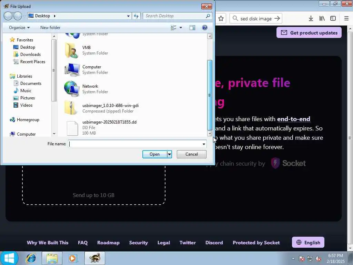Open the browser Downloads arrow icon
The height and width of the screenshot is (265, 353).
point(311,19)
